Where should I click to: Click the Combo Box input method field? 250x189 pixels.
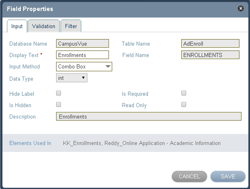point(84,66)
